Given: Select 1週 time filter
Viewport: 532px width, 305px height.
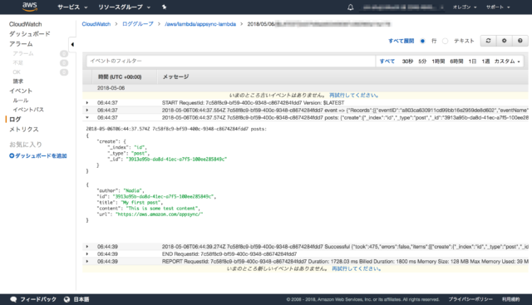Looking at the screenshot, I should pyautogui.click(x=485, y=61).
